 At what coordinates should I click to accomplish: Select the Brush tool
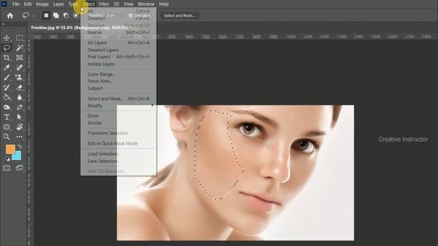click(7, 77)
